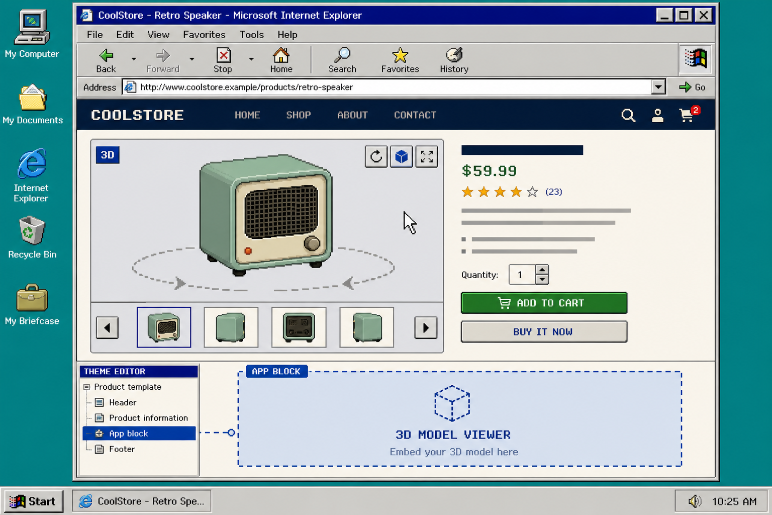This screenshot has height=515, width=772.
Task: Open the user account icon
Action: [x=657, y=116]
